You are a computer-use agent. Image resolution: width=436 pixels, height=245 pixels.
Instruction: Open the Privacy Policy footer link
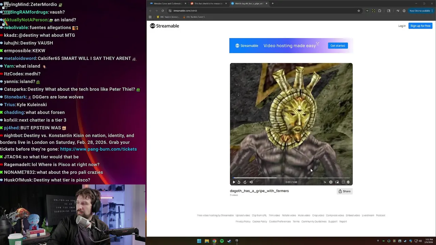pyautogui.click(x=243, y=222)
